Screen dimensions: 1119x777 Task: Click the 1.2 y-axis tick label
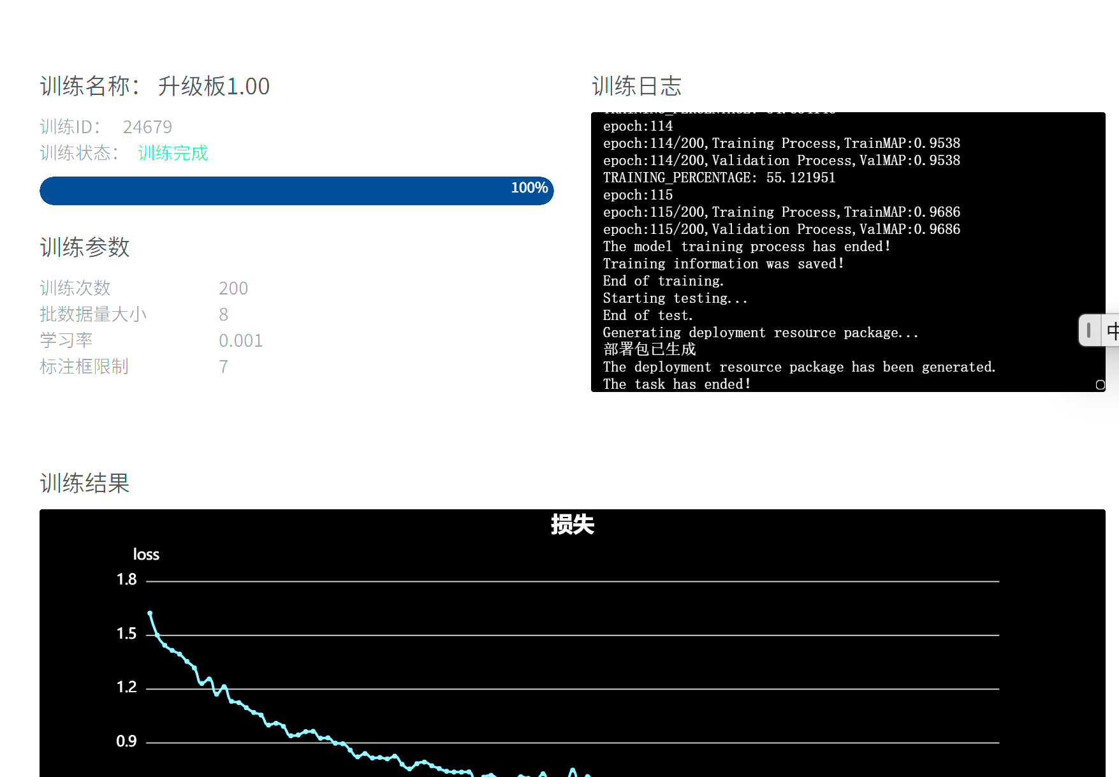[126, 687]
